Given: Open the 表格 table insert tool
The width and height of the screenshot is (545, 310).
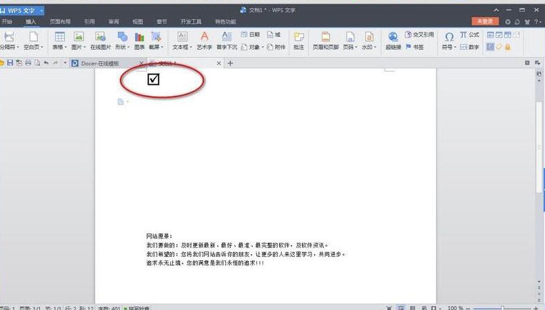Looking at the screenshot, I should (59, 41).
